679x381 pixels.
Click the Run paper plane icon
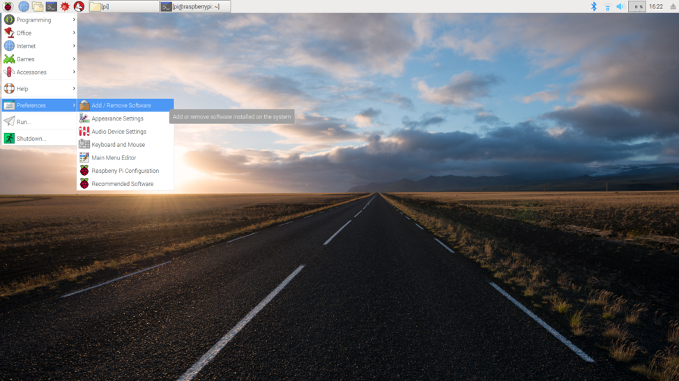click(9, 122)
